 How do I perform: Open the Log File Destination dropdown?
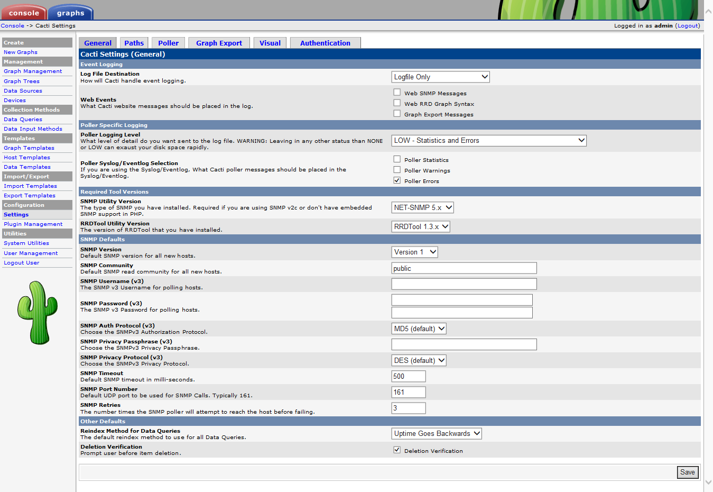click(440, 77)
